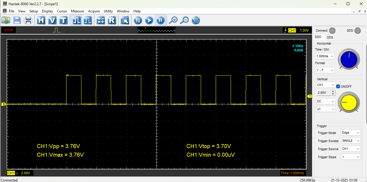Click the 2.00V vertical scale field
The width and height of the screenshot is (367, 182).
click(323, 93)
